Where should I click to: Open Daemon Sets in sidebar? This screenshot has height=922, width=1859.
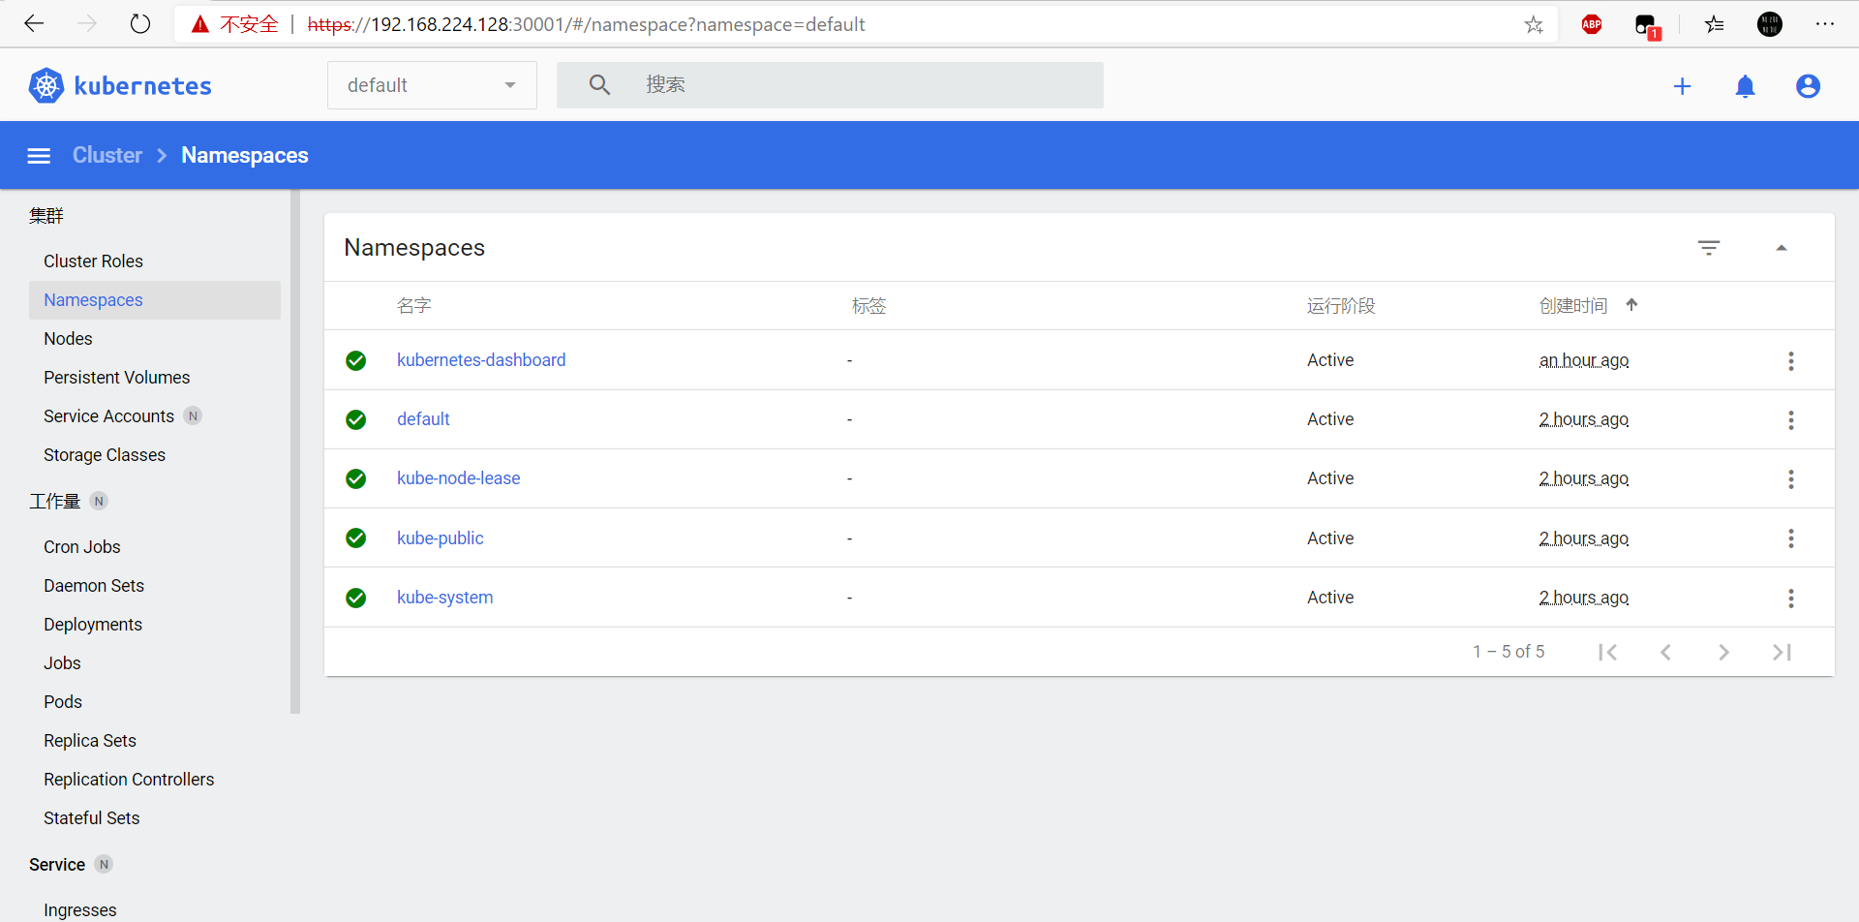[94, 586]
